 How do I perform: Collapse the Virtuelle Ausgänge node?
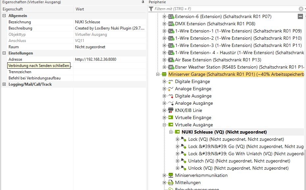(164, 125)
